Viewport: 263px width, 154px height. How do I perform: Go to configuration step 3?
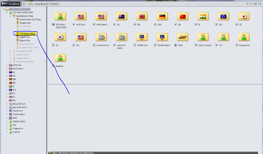[52, 4]
